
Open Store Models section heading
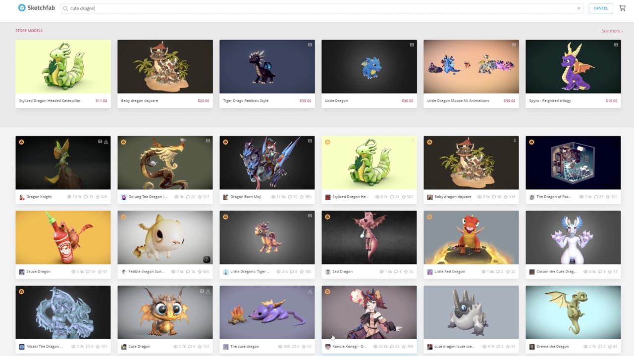(29, 31)
